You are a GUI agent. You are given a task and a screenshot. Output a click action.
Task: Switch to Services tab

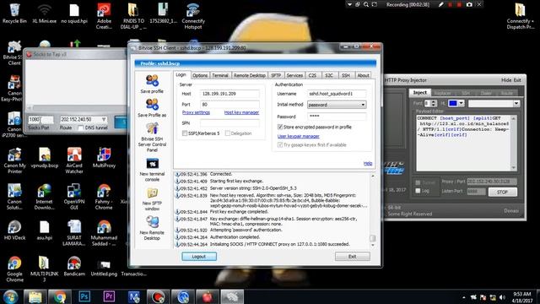tap(294, 75)
